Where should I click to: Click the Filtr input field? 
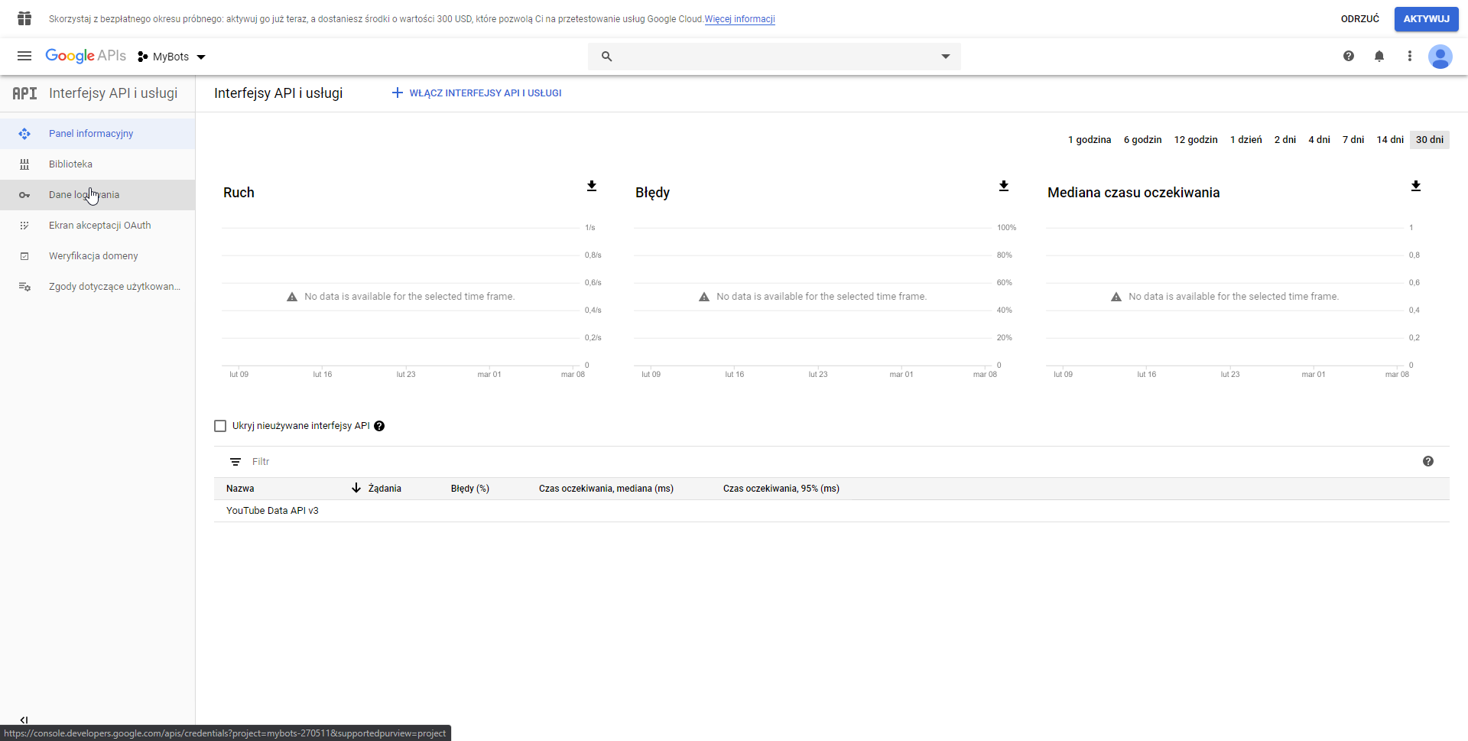tap(459, 462)
